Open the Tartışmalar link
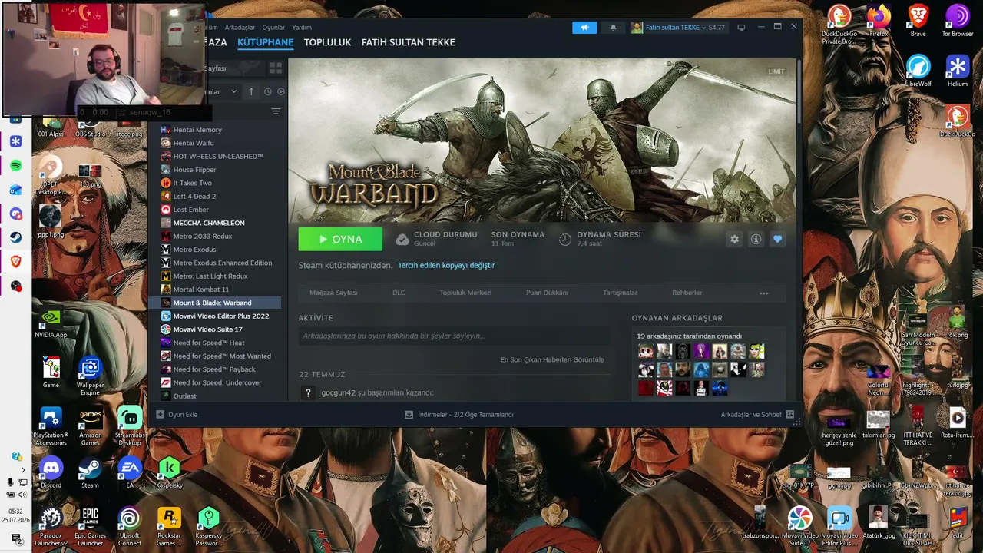 [x=620, y=293]
